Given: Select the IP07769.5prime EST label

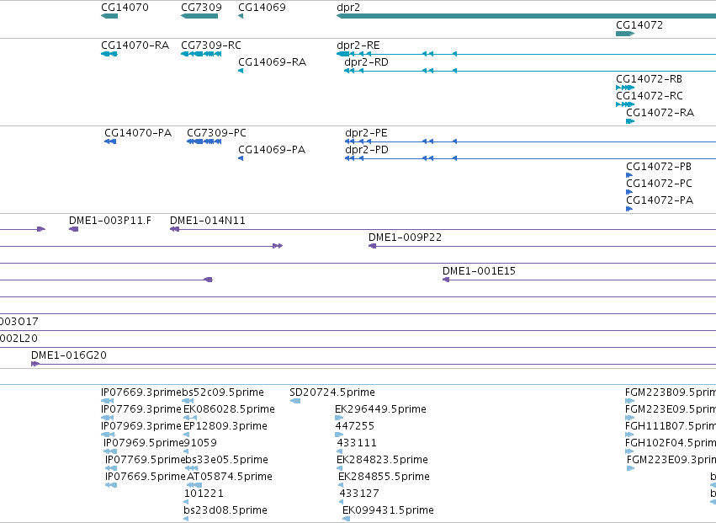Looking at the screenshot, I should point(145,461).
